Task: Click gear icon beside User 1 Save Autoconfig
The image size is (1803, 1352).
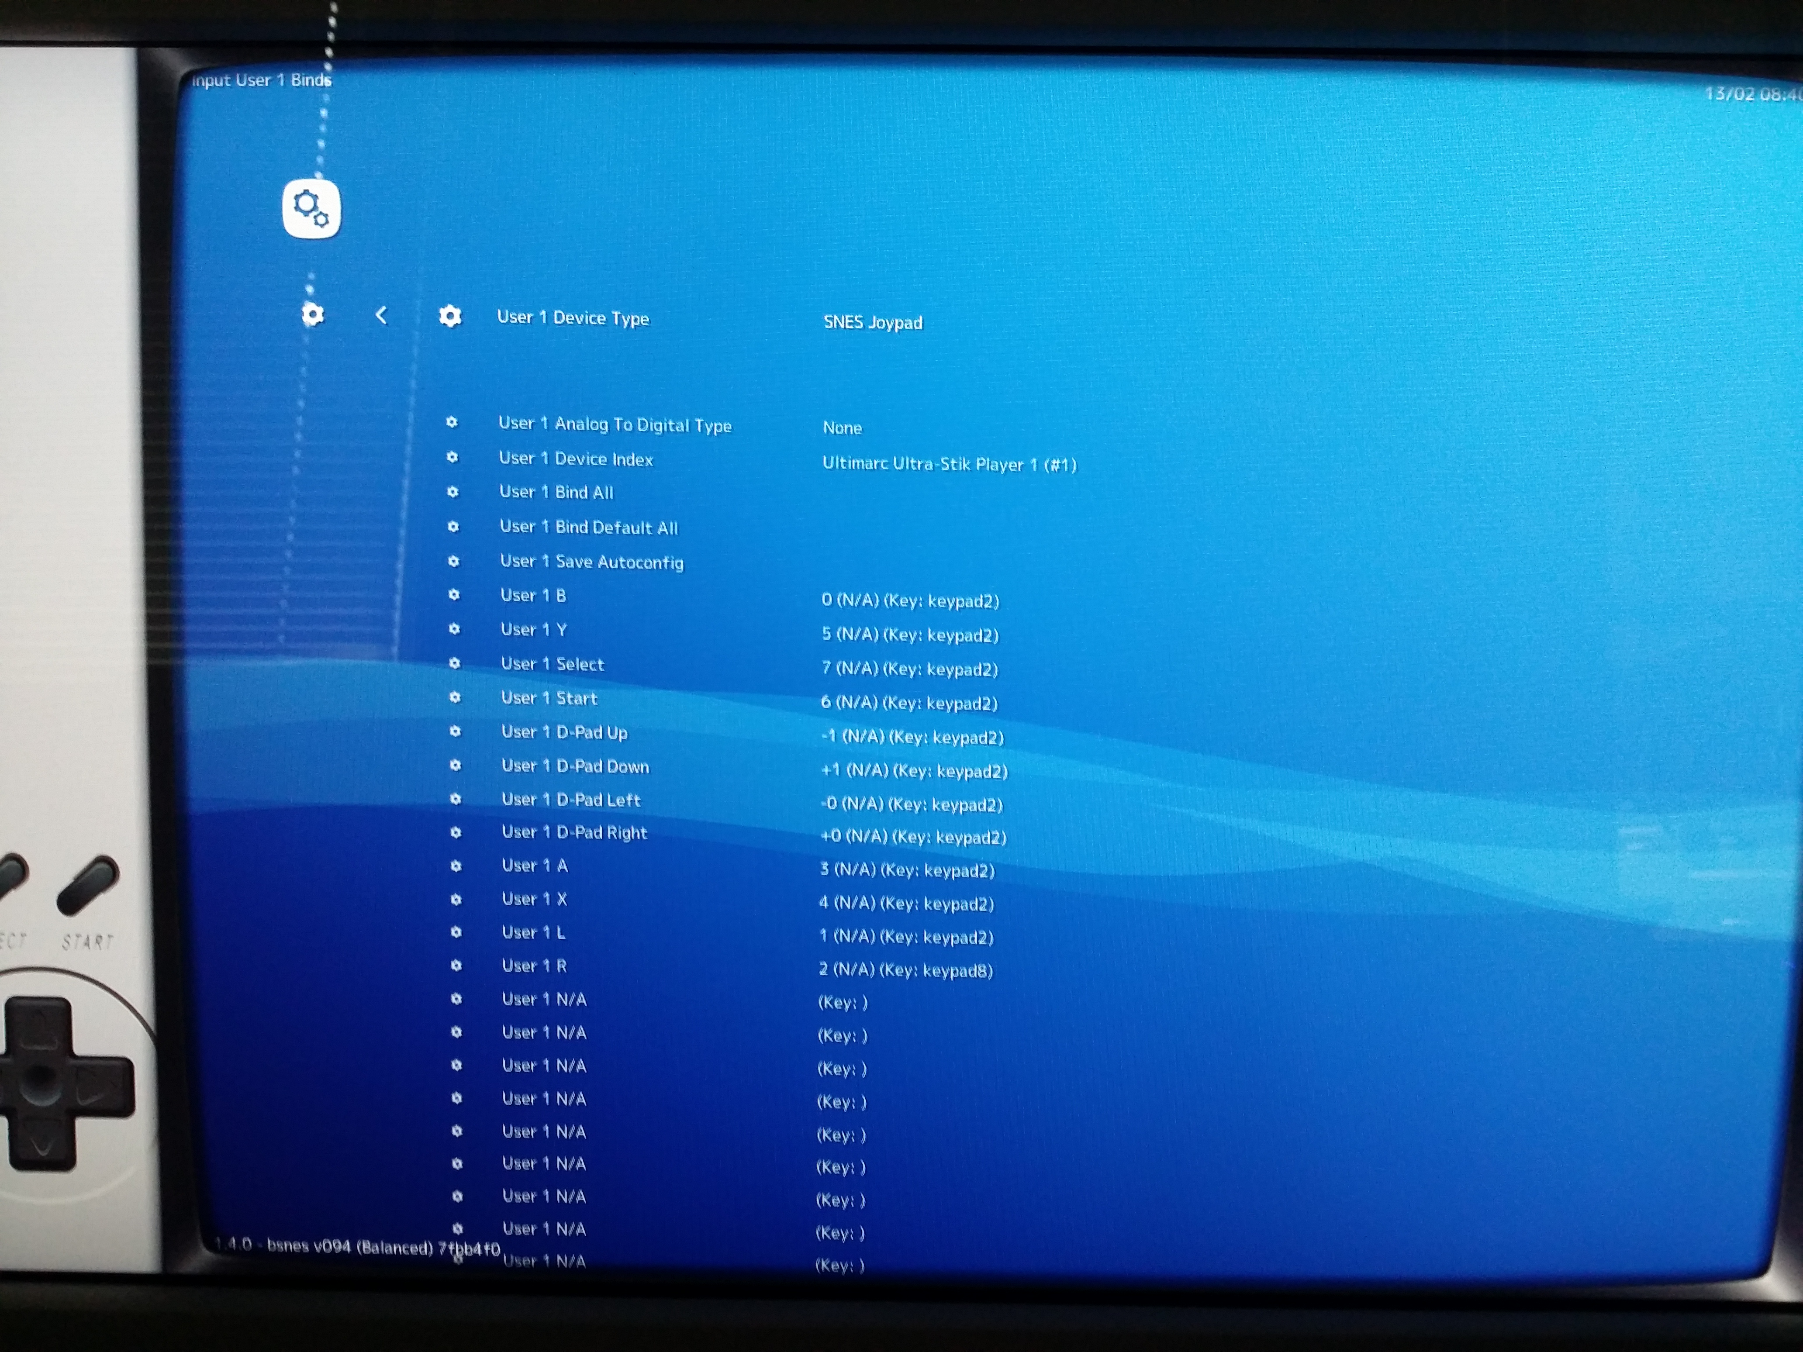Action: (x=454, y=562)
